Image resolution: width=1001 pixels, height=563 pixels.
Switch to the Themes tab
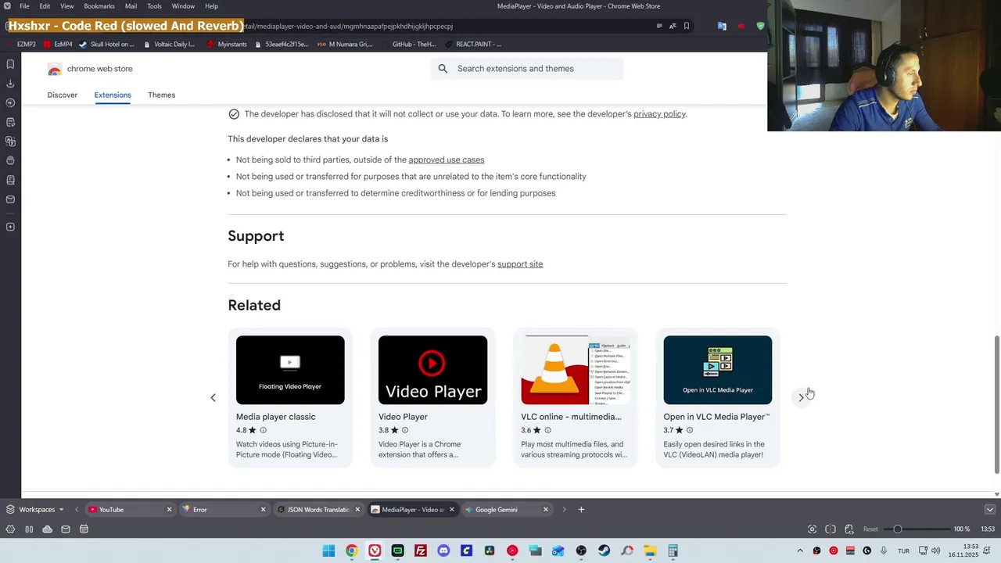(162, 95)
